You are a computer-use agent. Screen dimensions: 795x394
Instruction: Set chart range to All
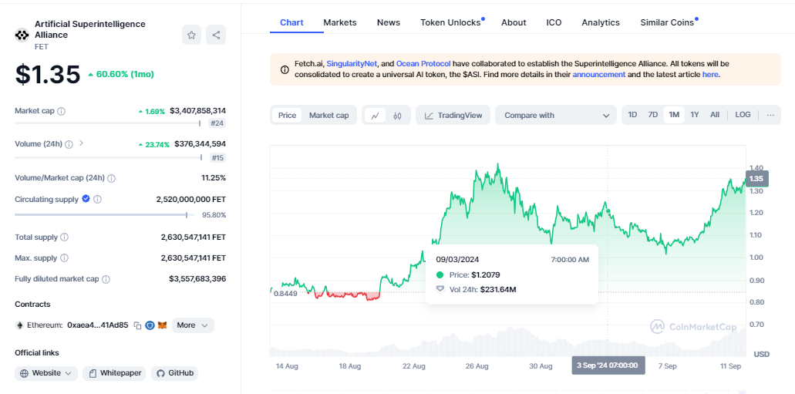tap(715, 115)
